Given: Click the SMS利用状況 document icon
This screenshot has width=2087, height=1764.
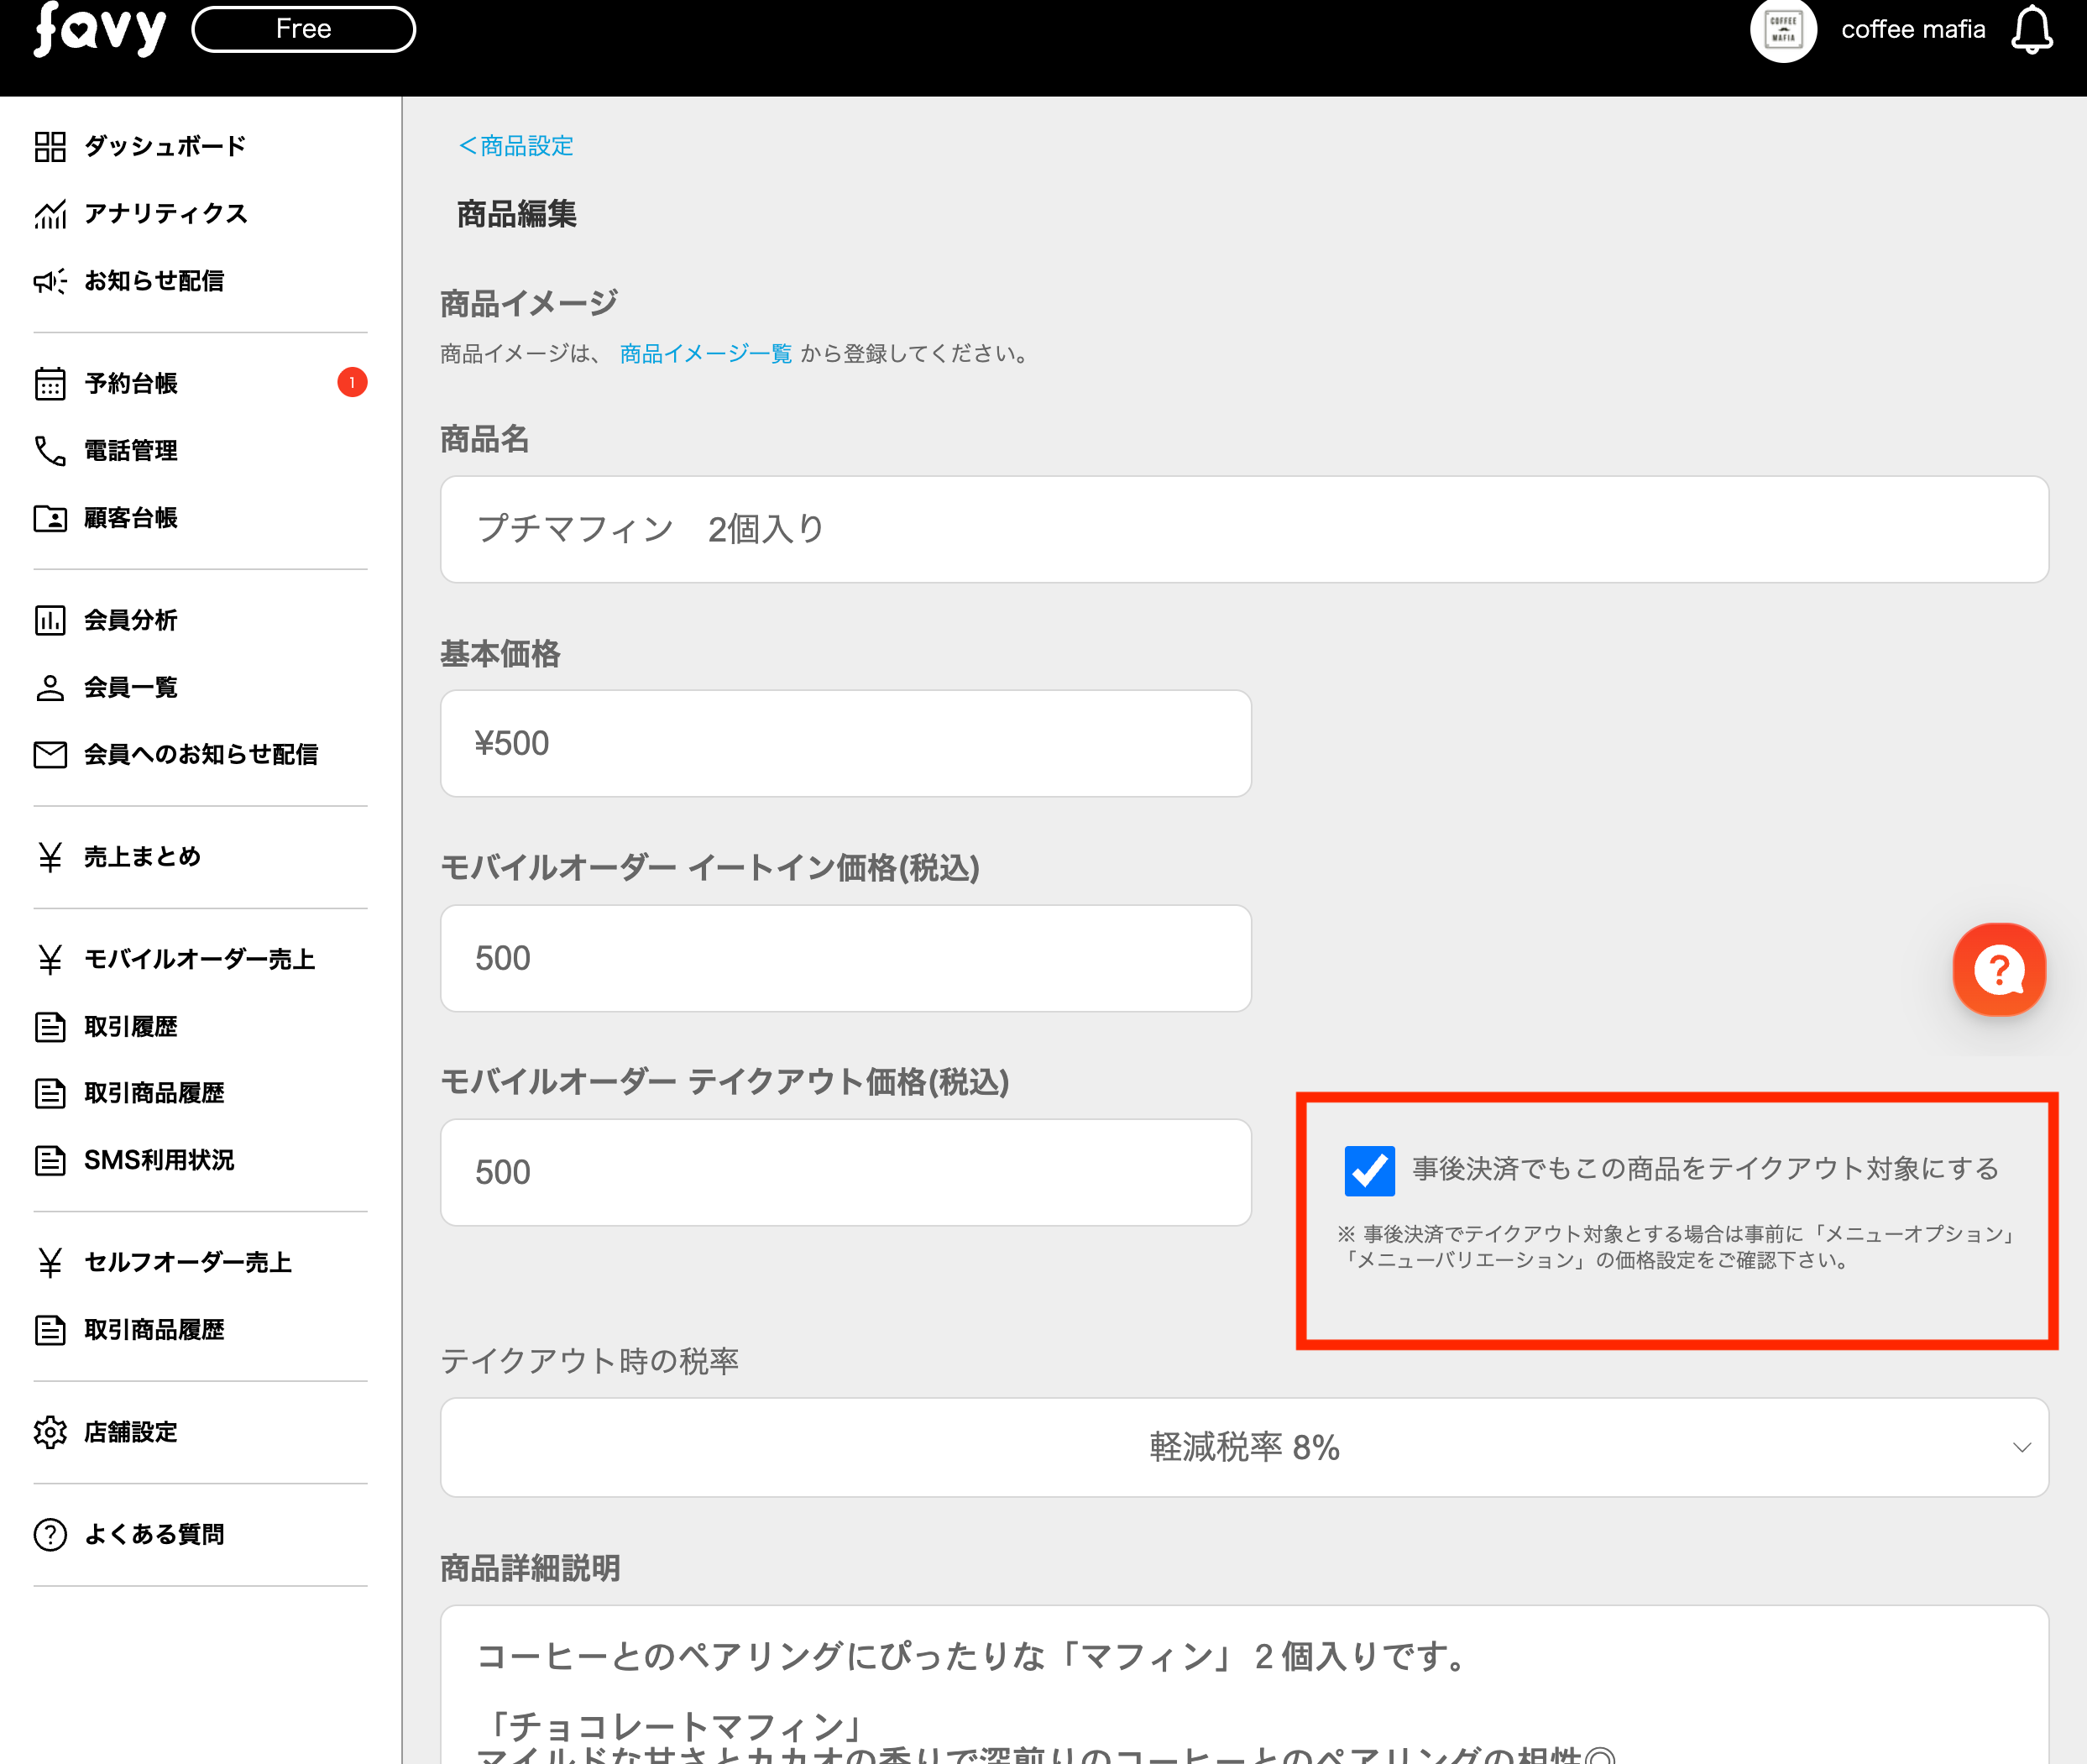Looking at the screenshot, I should point(50,1160).
